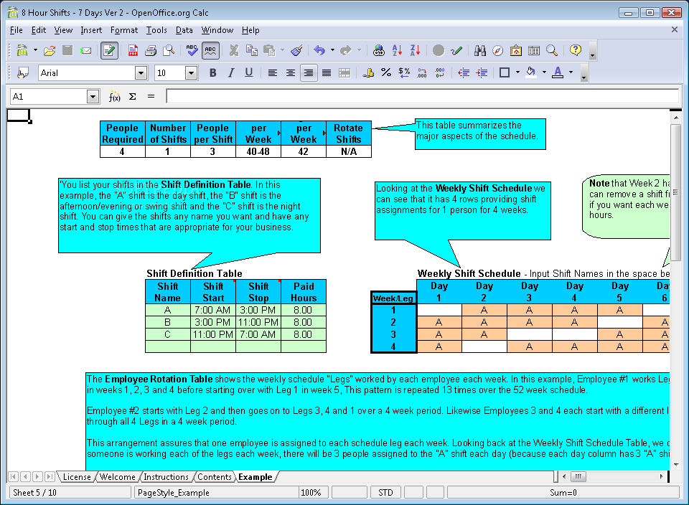Open the Background Color dropdown arrow

(x=544, y=72)
